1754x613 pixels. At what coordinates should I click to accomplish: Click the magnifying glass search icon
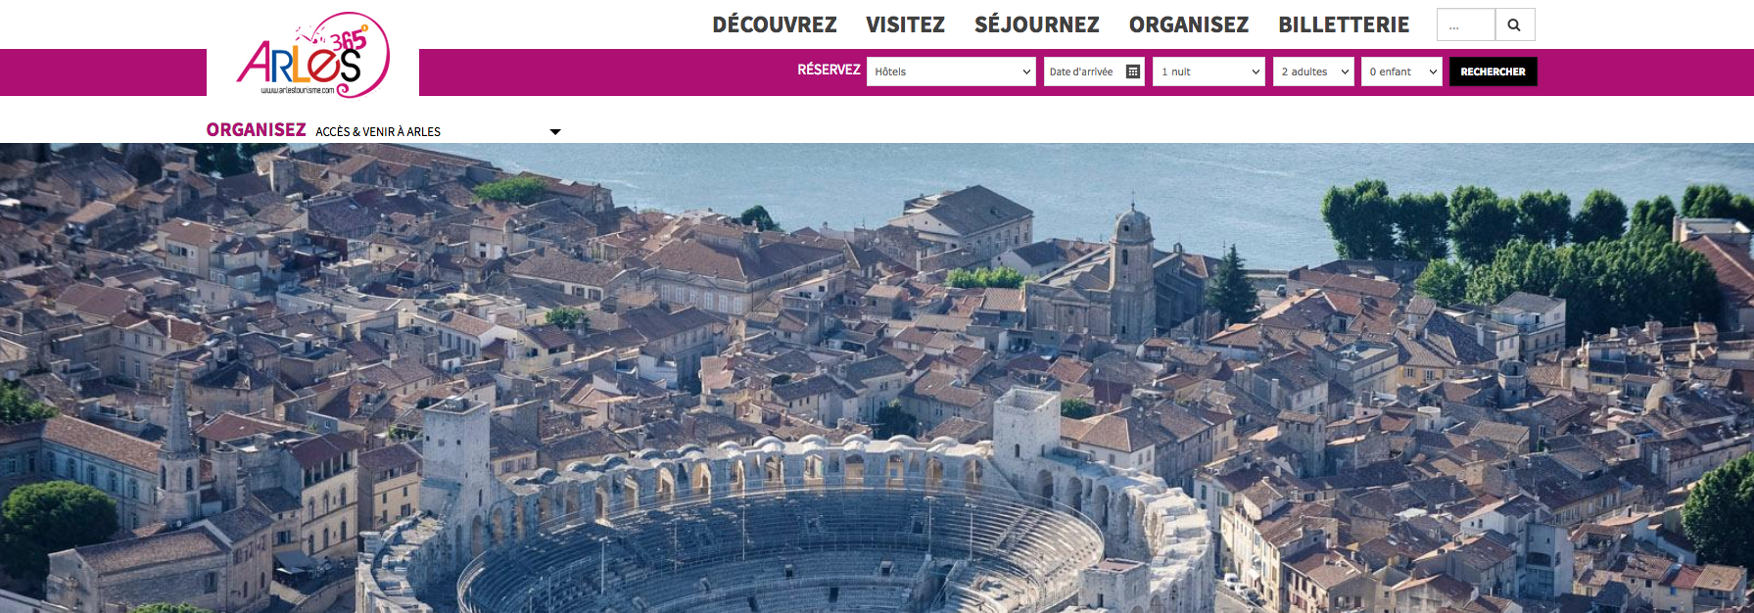[1514, 24]
